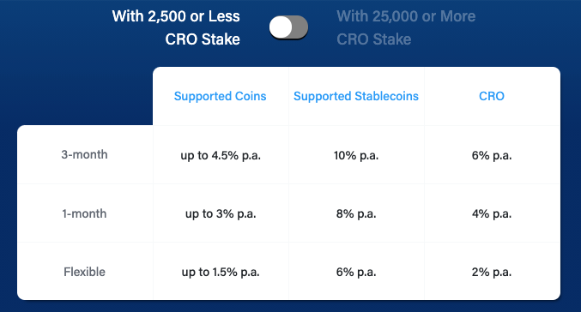
Task: Click the "up to 1.5% p.a." cell
Action: click(x=221, y=272)
